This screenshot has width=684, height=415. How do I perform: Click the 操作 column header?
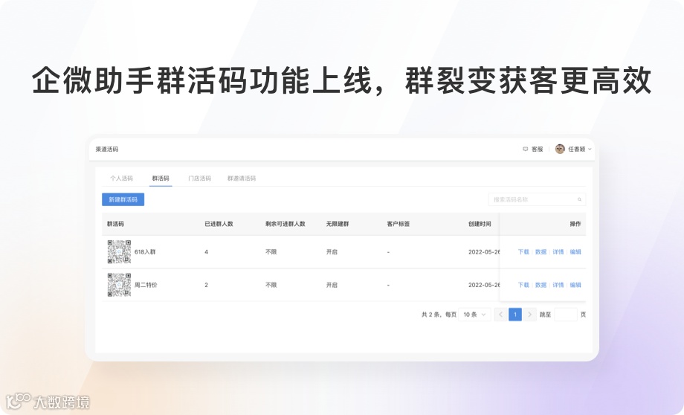[x=575, y=224]
